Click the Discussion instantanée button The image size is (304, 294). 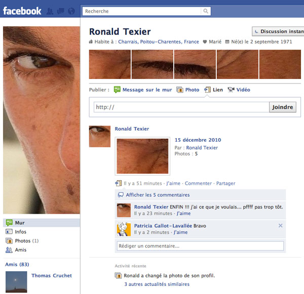tap(278, 31)
